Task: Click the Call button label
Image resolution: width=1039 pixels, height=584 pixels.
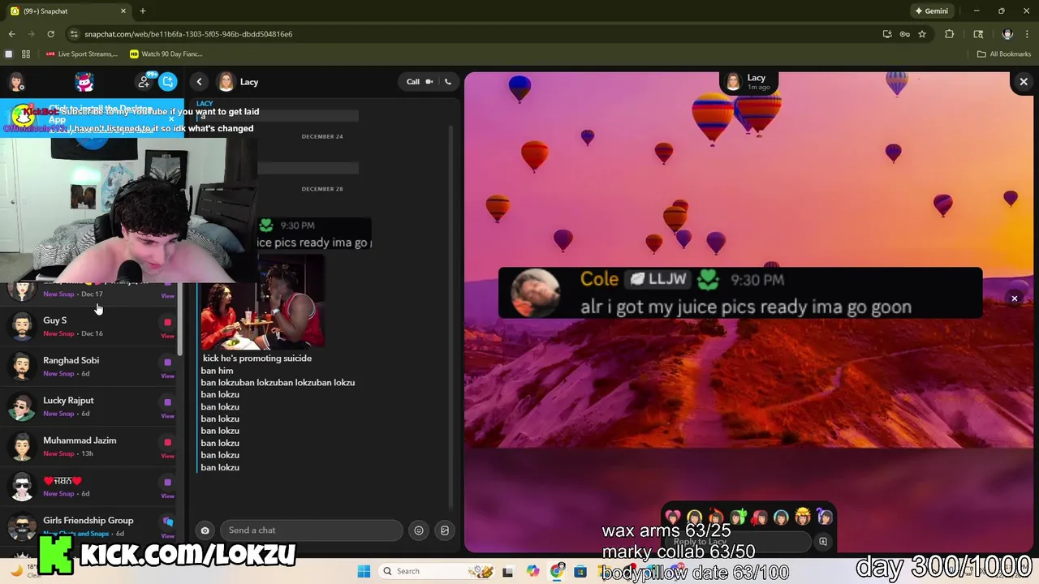Action: pos(413,81)
